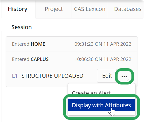Click the popup menu's caret pointer
Image resolution: width=144 pixels, height=123 pixels.
(x=129, y=81)
